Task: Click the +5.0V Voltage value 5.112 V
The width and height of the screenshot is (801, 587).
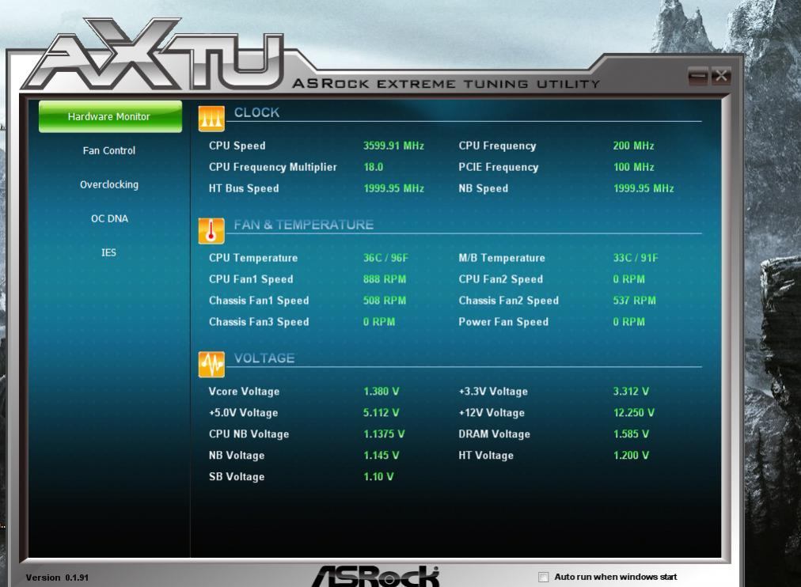Action: [381, 412]
